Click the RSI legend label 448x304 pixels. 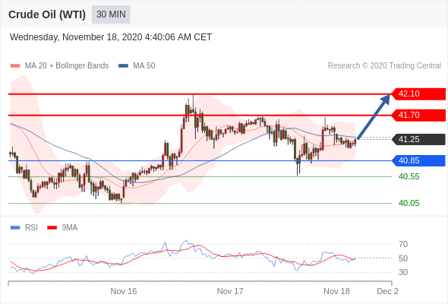pos(31,228)
